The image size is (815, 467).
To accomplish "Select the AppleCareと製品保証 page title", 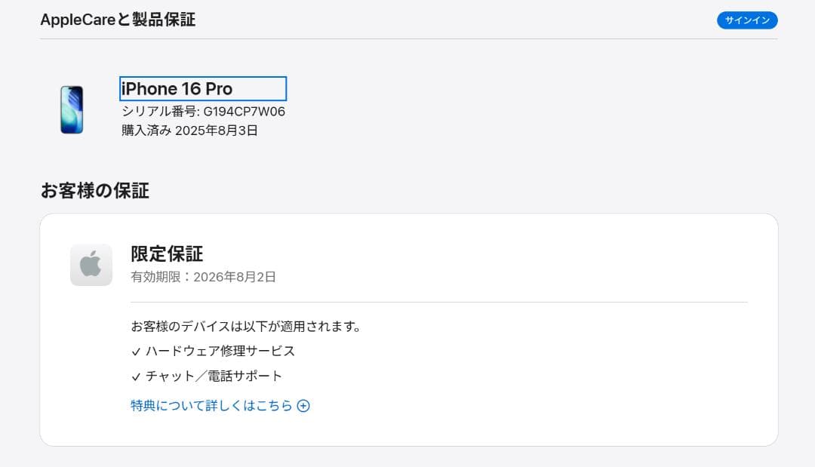I will click(x=117, y=20).
